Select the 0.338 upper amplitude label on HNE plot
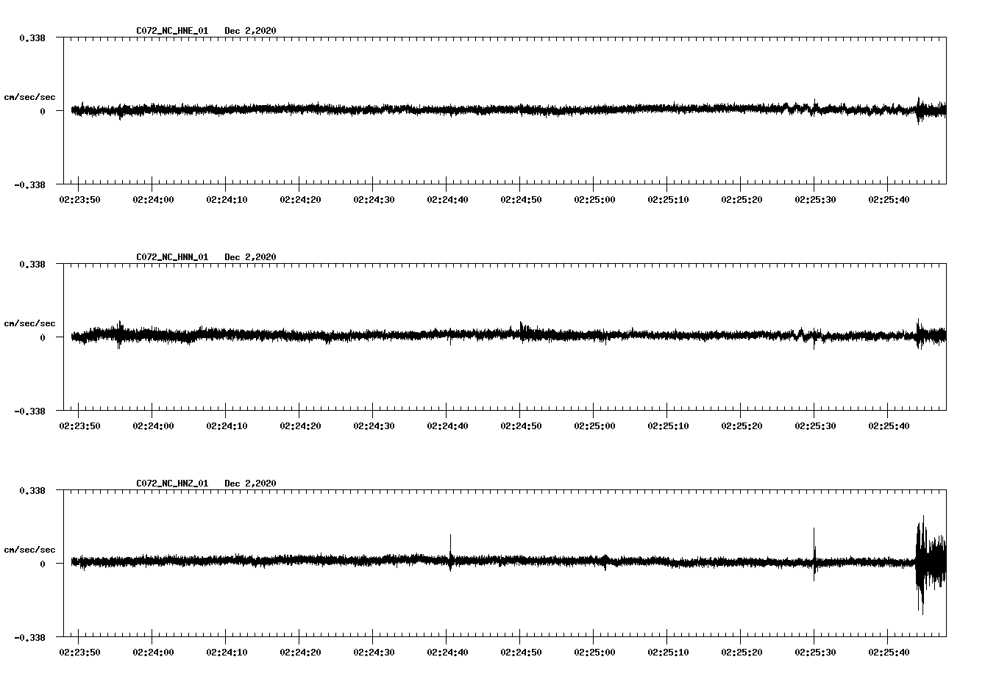 pos(32,36)
